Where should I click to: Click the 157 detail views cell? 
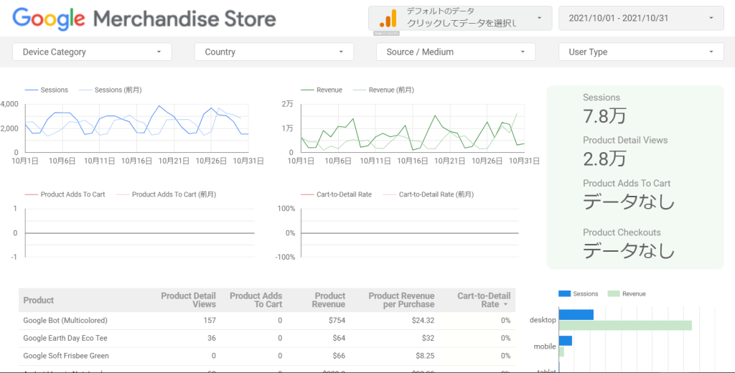click(209, 321)
